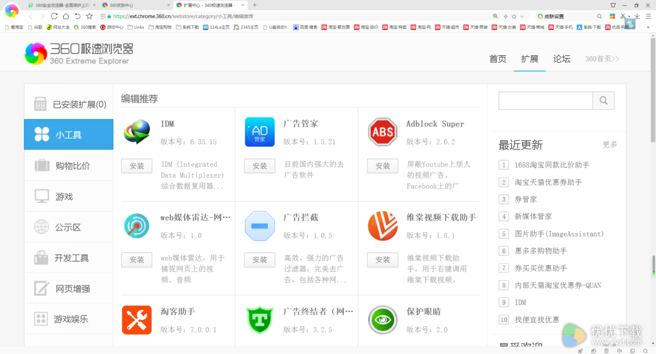Viewport: 656px width, 354px height.
Task: Click the star icon beside the home button
Action: [89, 16]
